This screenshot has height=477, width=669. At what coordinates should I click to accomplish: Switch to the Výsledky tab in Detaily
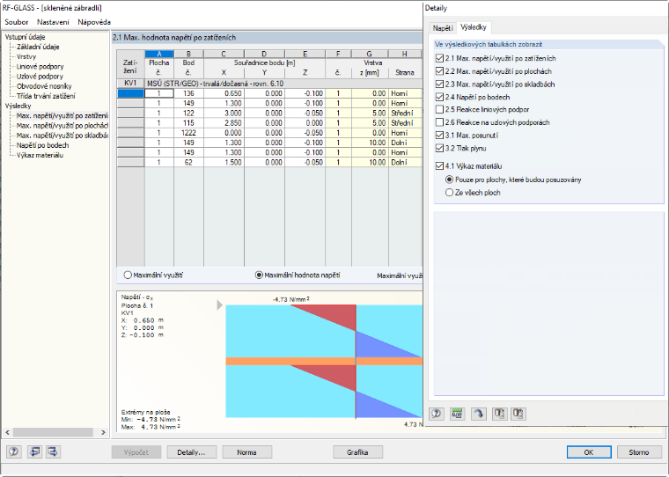pyautogui.click(x=474, y=27)
